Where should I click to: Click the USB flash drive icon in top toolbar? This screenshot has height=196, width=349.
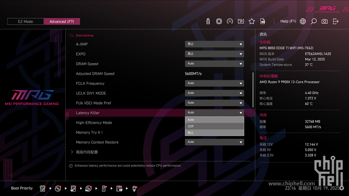208,21
